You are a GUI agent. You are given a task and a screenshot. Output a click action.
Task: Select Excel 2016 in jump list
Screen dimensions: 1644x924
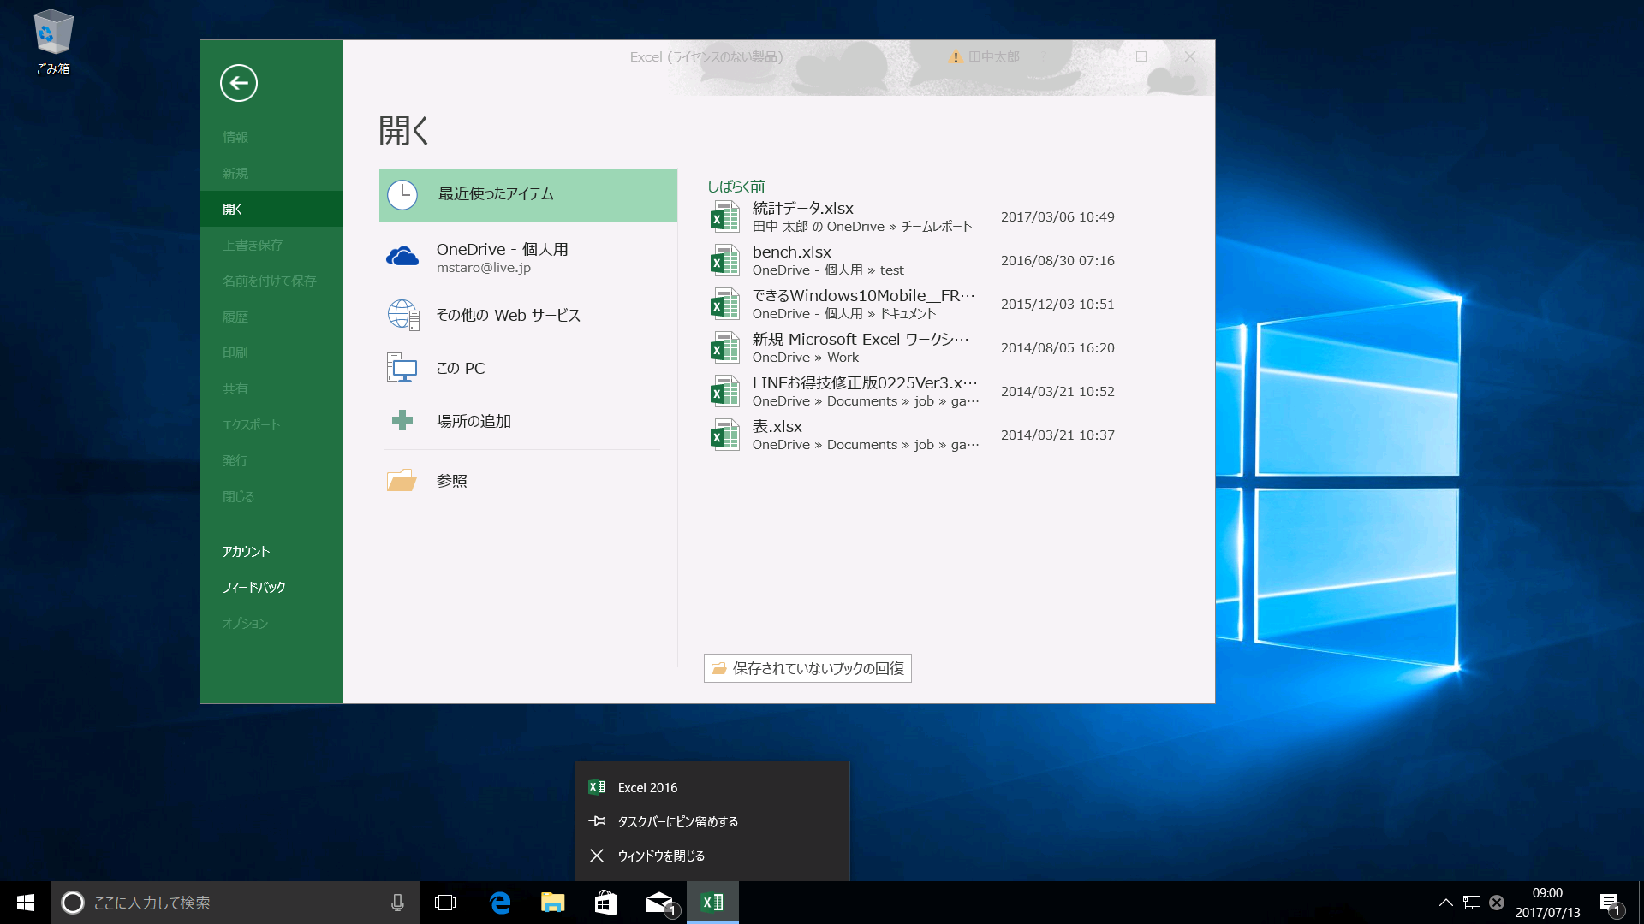(x=712, y=787)
